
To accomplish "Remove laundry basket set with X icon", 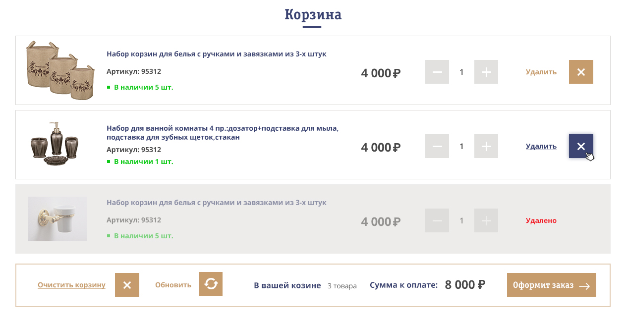I will (581, 72).
